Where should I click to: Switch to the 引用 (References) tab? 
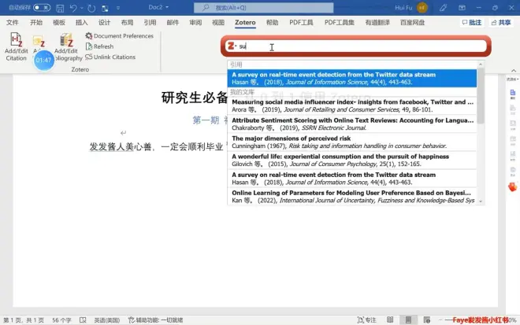pyautogui.click(x=150, y=23)
